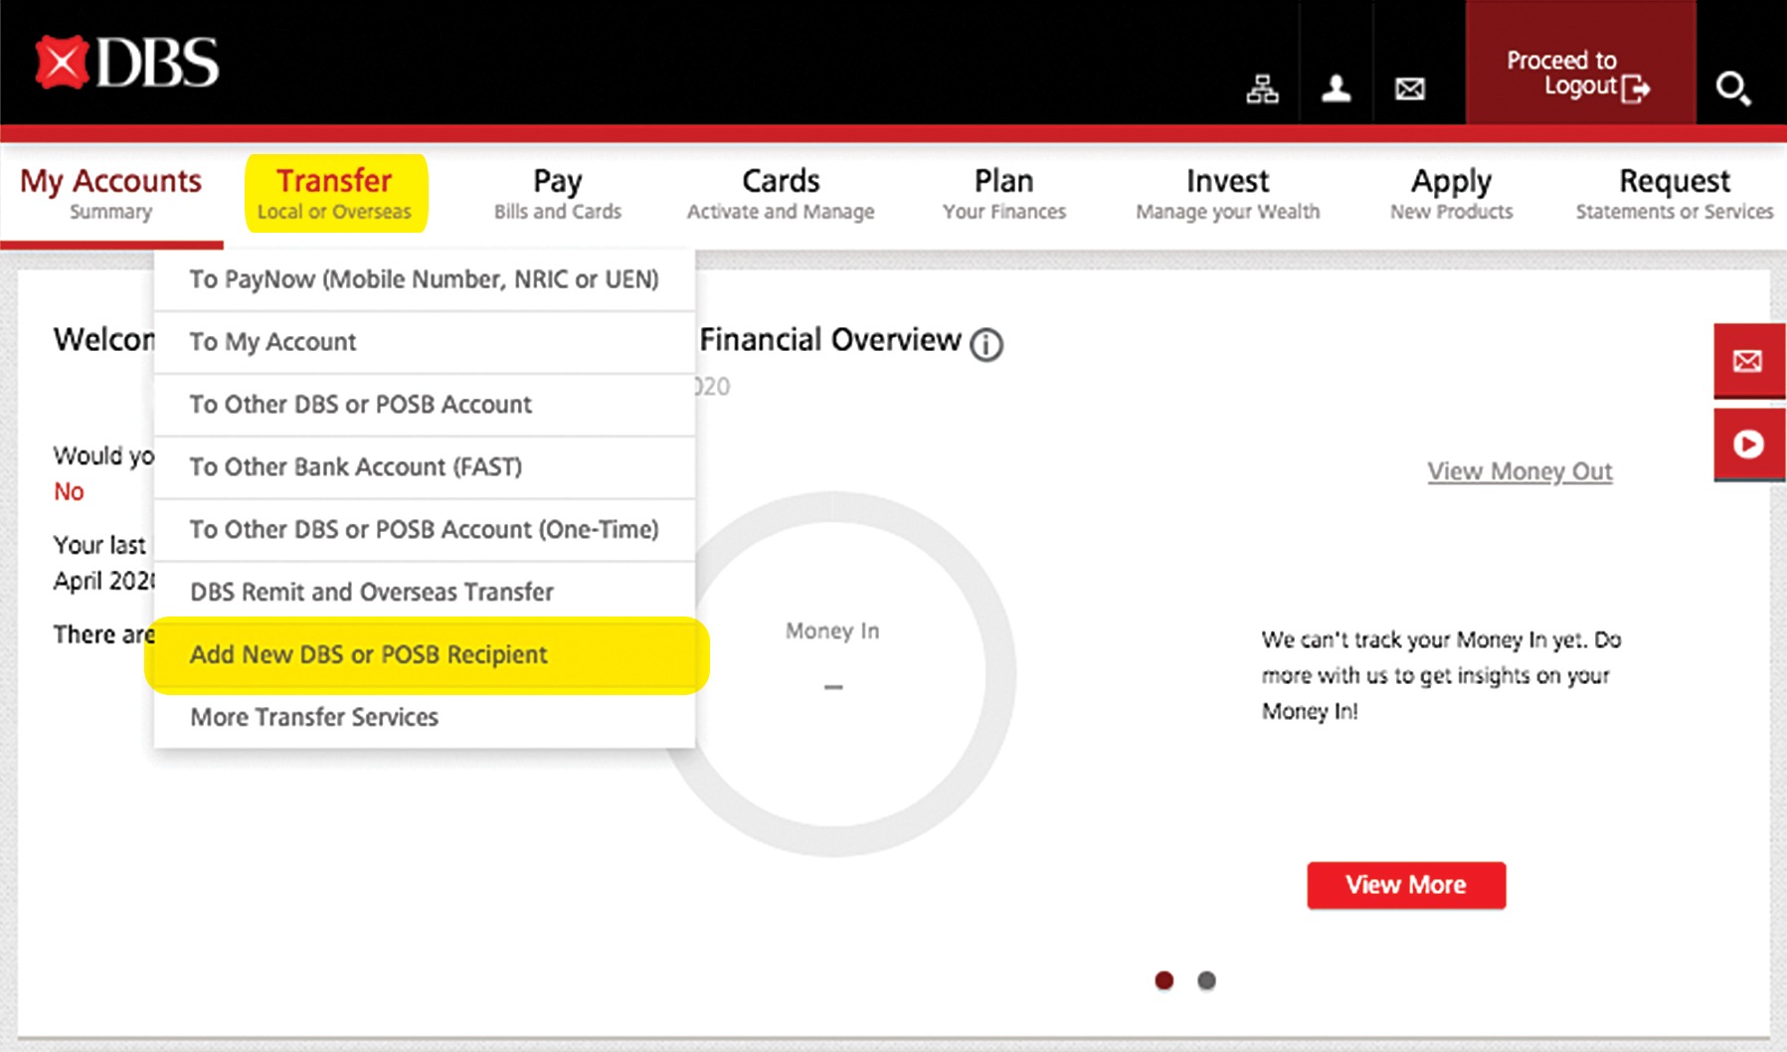Select DBS Remit and Overseas Transfer

[x=425, y=593]
